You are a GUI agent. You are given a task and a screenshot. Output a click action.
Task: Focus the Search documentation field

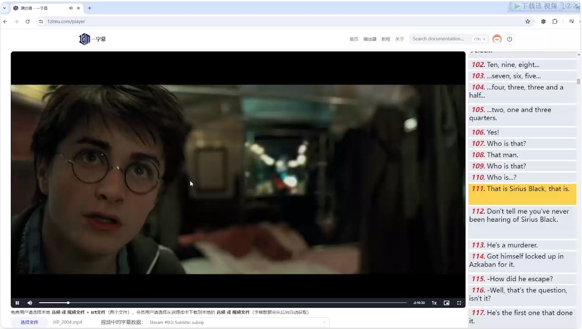pos(449,39)
